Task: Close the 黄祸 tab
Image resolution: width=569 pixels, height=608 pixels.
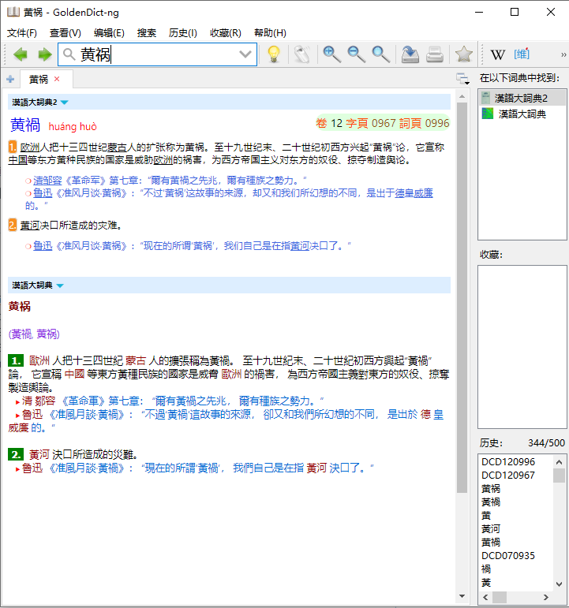Action: [x=57, y=79]
